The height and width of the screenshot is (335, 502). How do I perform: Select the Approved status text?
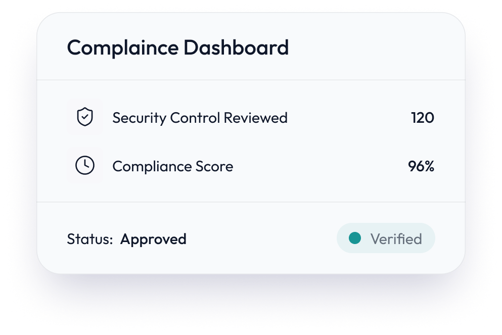click(x=153, y=239)
